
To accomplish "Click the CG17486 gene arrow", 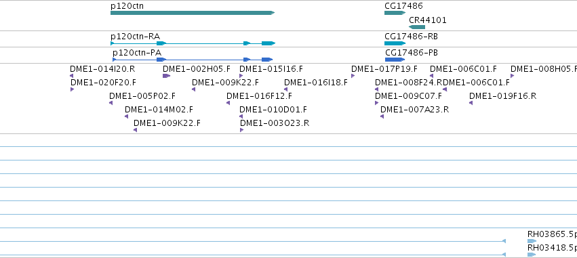I will point(395,13).
